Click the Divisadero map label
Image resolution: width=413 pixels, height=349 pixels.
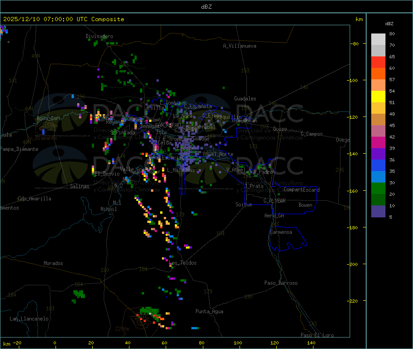pyautogui.click(x=99, y=36)
